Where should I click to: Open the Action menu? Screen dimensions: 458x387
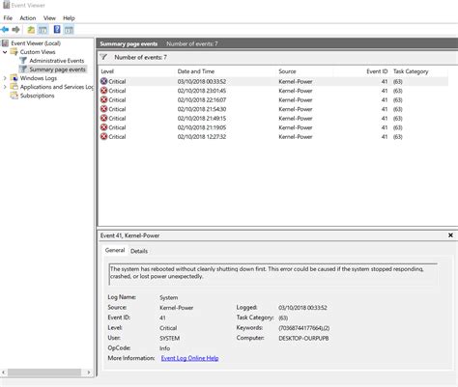pos(28,18)
